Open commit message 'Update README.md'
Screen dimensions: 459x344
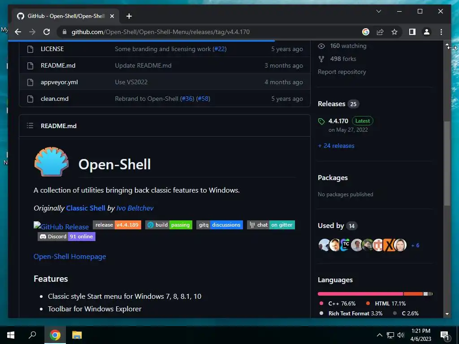[143, 65]
